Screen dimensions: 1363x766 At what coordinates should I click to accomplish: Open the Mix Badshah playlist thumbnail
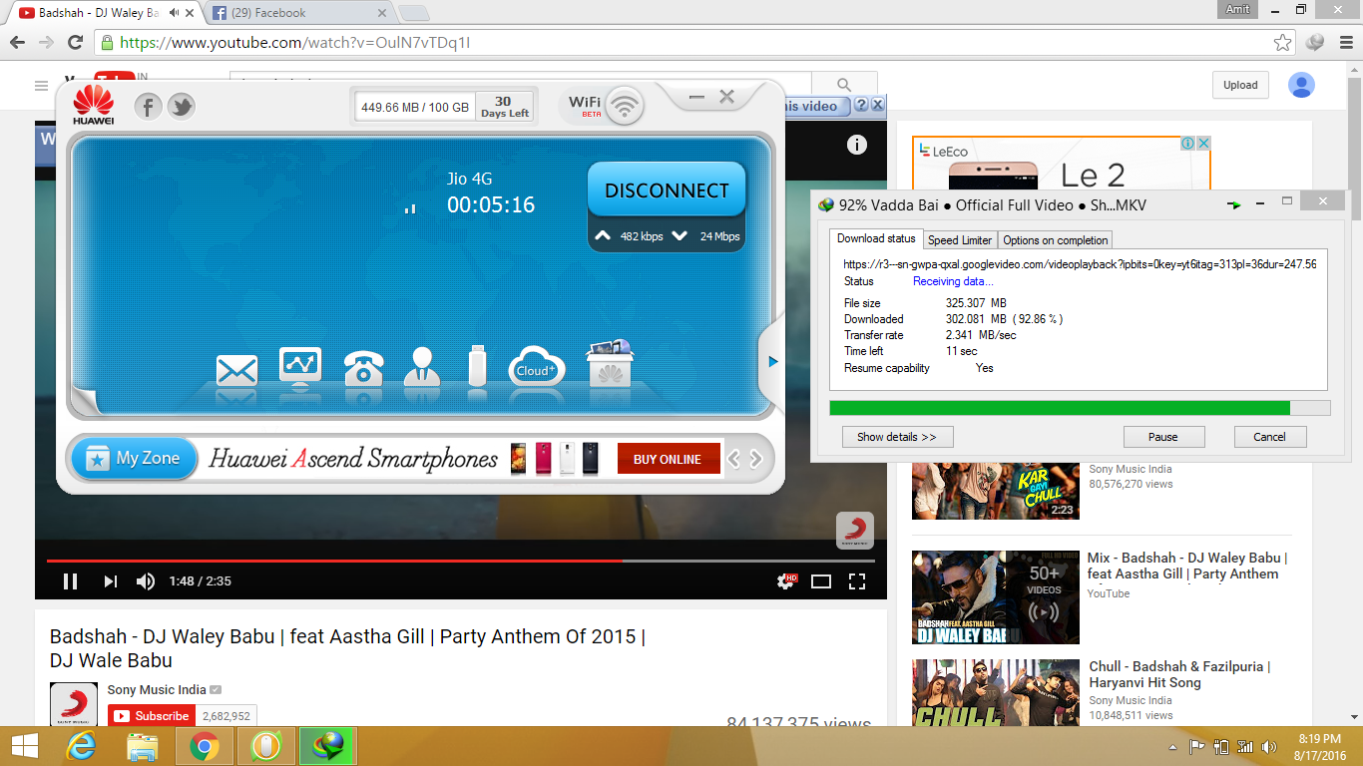tap(996, 597)
